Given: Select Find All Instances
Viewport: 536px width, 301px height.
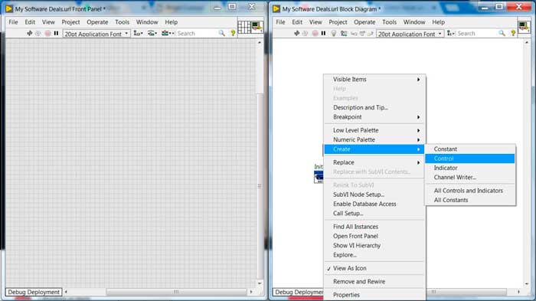Looking at the screenshot, I should click(374, 227).
